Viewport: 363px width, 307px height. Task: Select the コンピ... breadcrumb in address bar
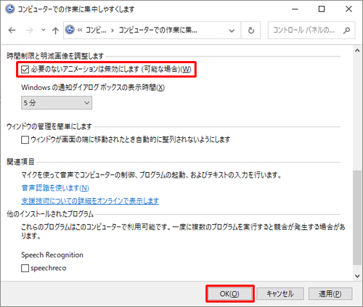point(96,30)
